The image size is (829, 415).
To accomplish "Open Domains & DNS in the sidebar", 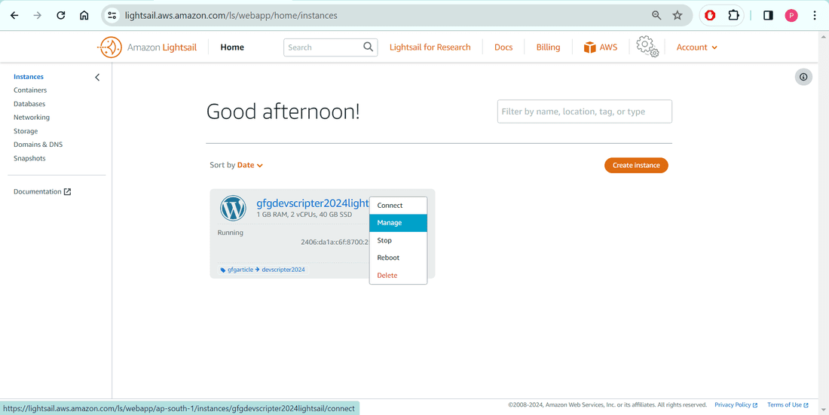I will point(38,145).
